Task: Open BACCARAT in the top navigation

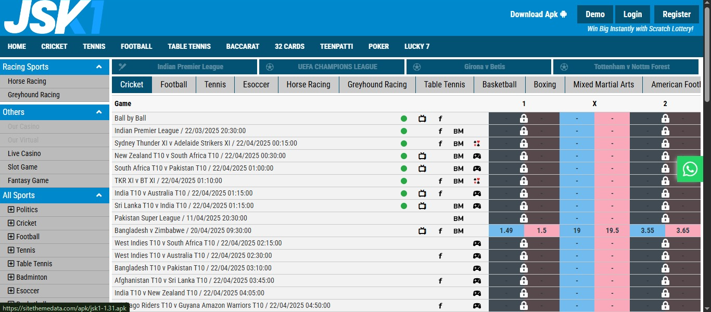Action: (243, 46)
